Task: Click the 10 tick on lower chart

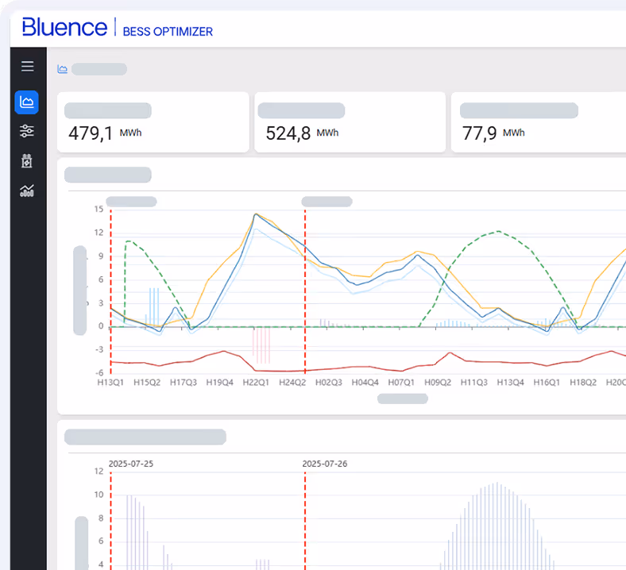Action: click(x=99, y=495)
